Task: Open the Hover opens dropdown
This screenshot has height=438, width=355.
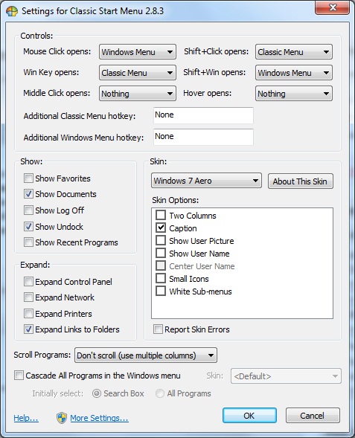Action: coord(294,93)
